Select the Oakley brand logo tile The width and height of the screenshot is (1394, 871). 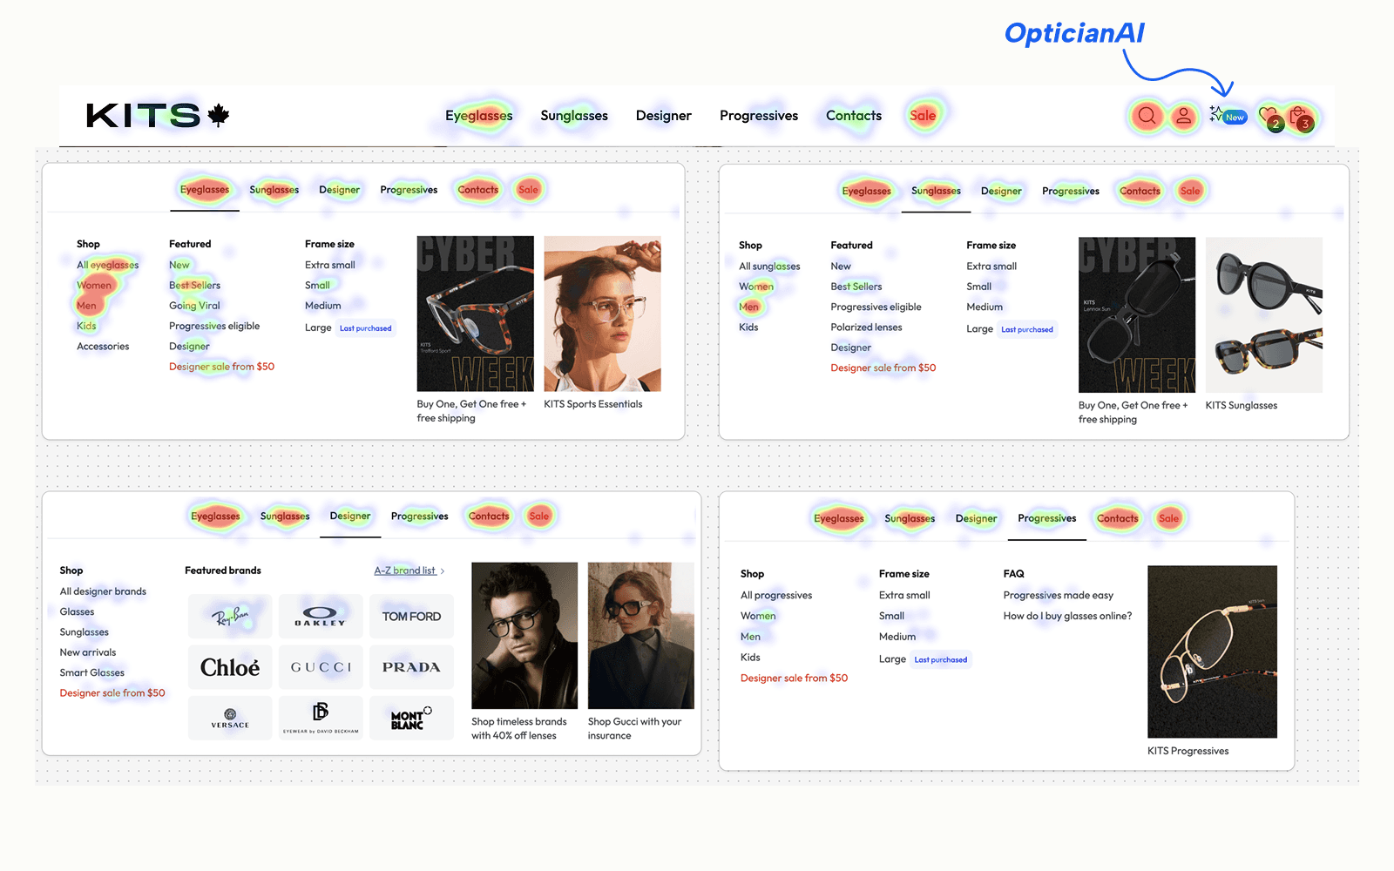pyautogui.click(x=321, y=617)
